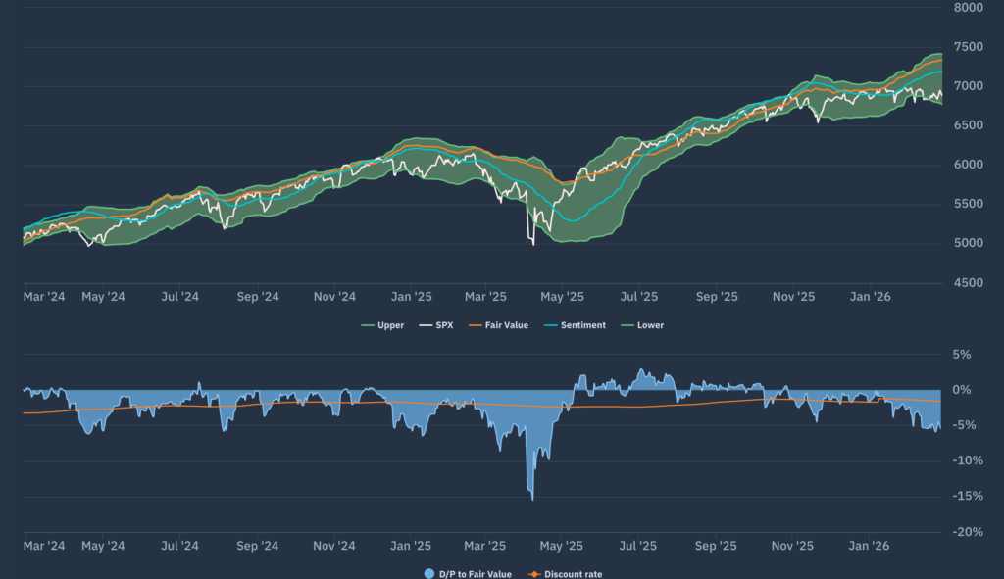Screen dimensions: 1004x579
Task: Select Nov '24 on the top chart x-axis
Action: tap(334, 296)
